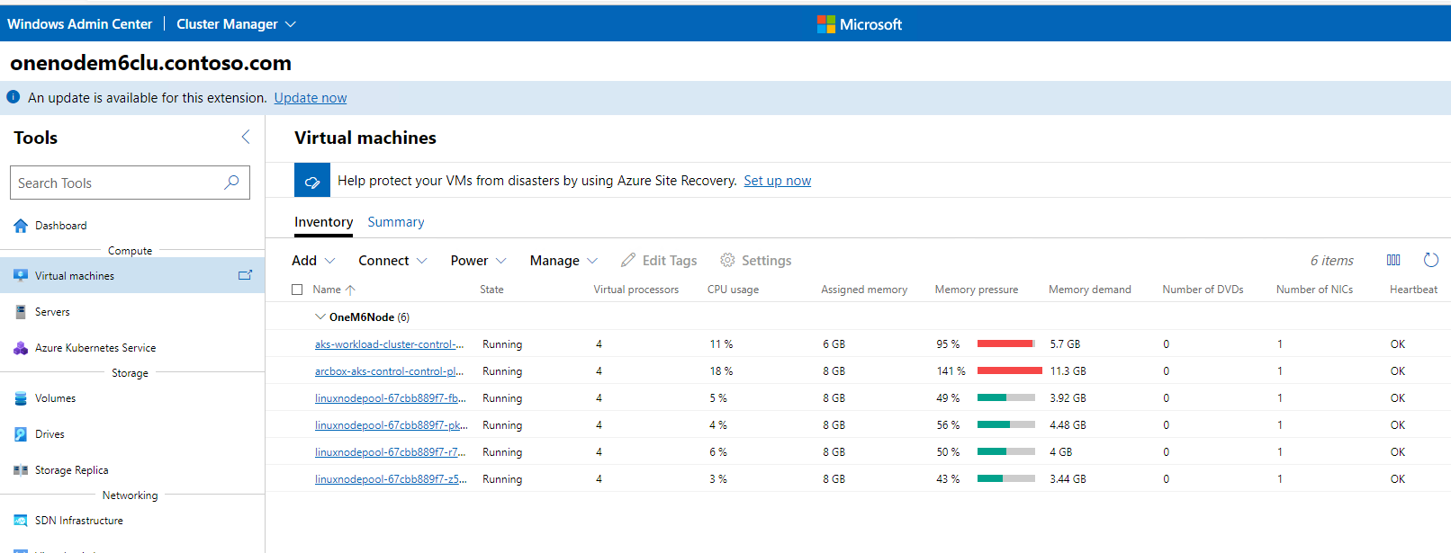
Task: Click the 49 % memory pressure bar
Action: [x=1005, y=397]
